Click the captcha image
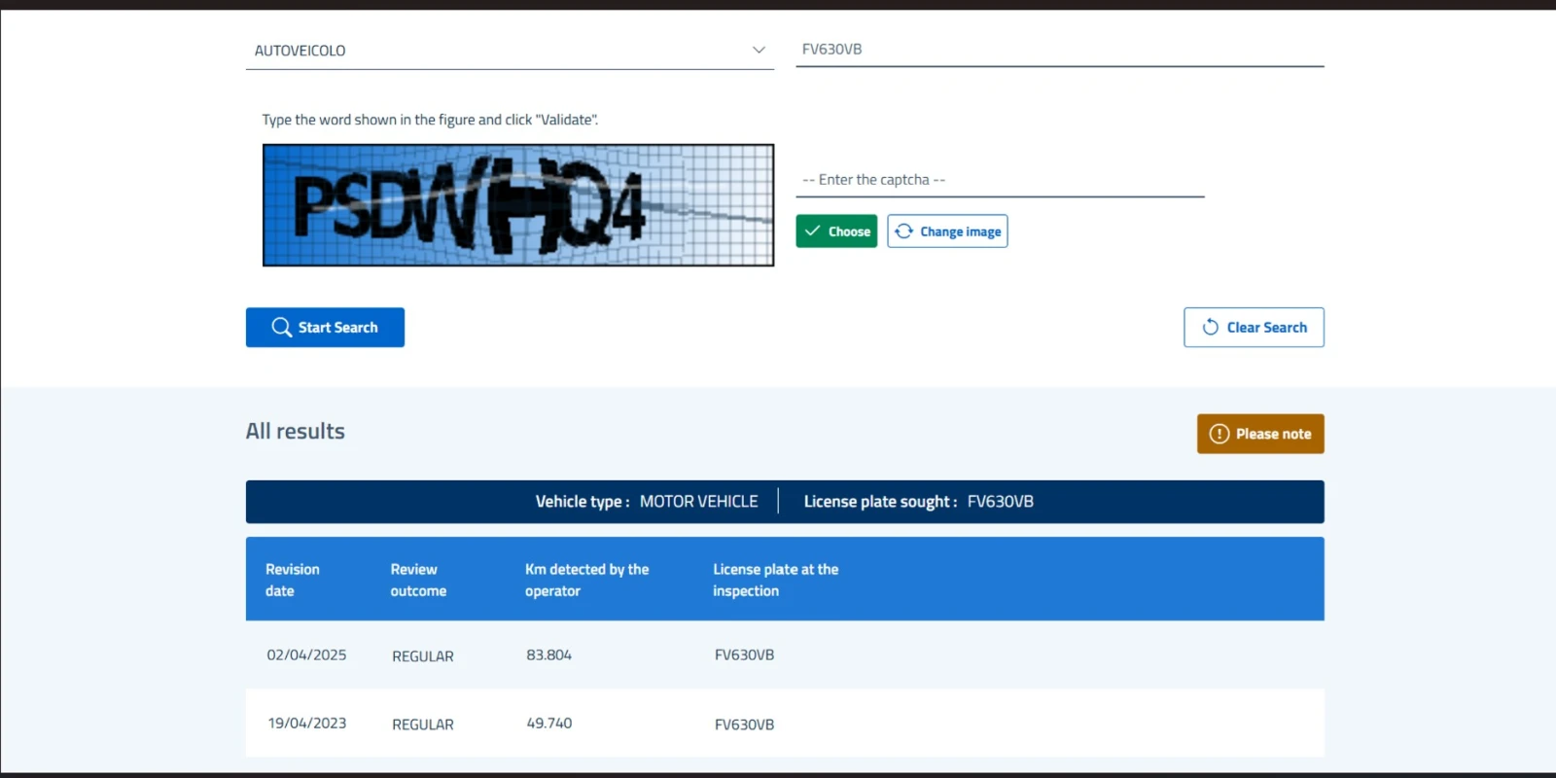Image resolution: width=1556 pixels, height=778 pixels. 518,205
